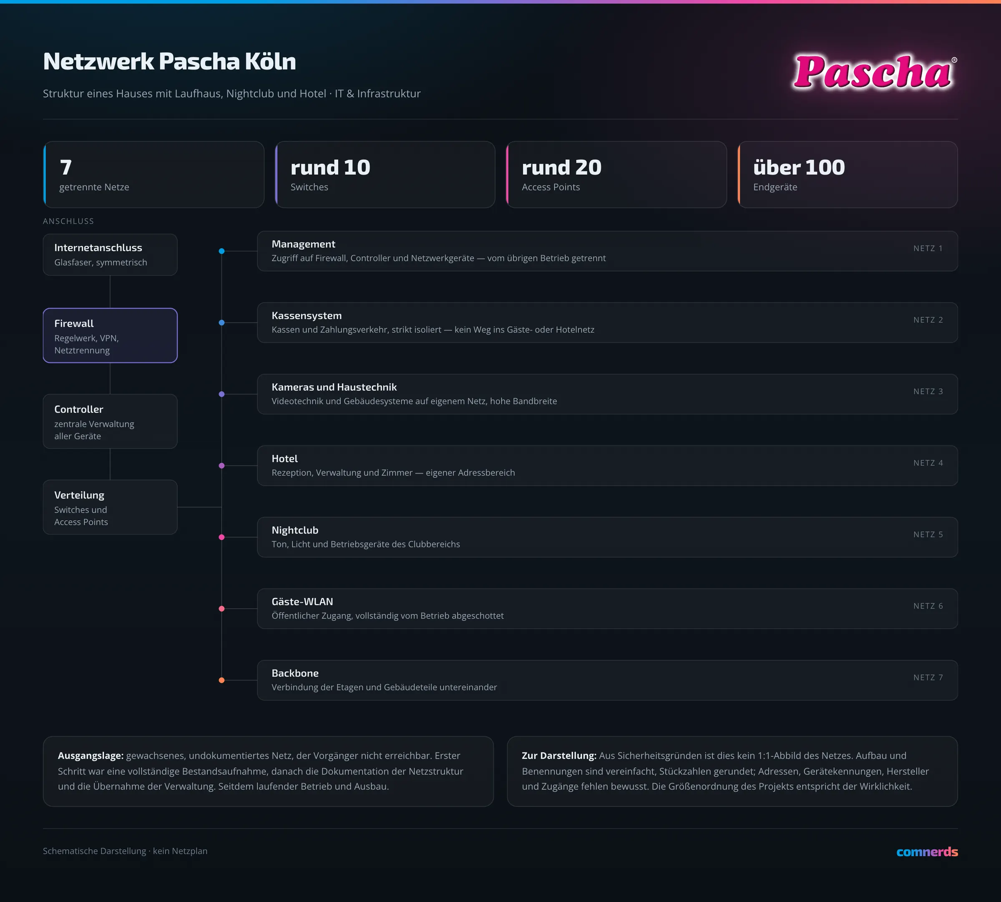Screen dimensions: 1001x902
Task: Select the "NETZ 7" label
Action: click(928, 678)
